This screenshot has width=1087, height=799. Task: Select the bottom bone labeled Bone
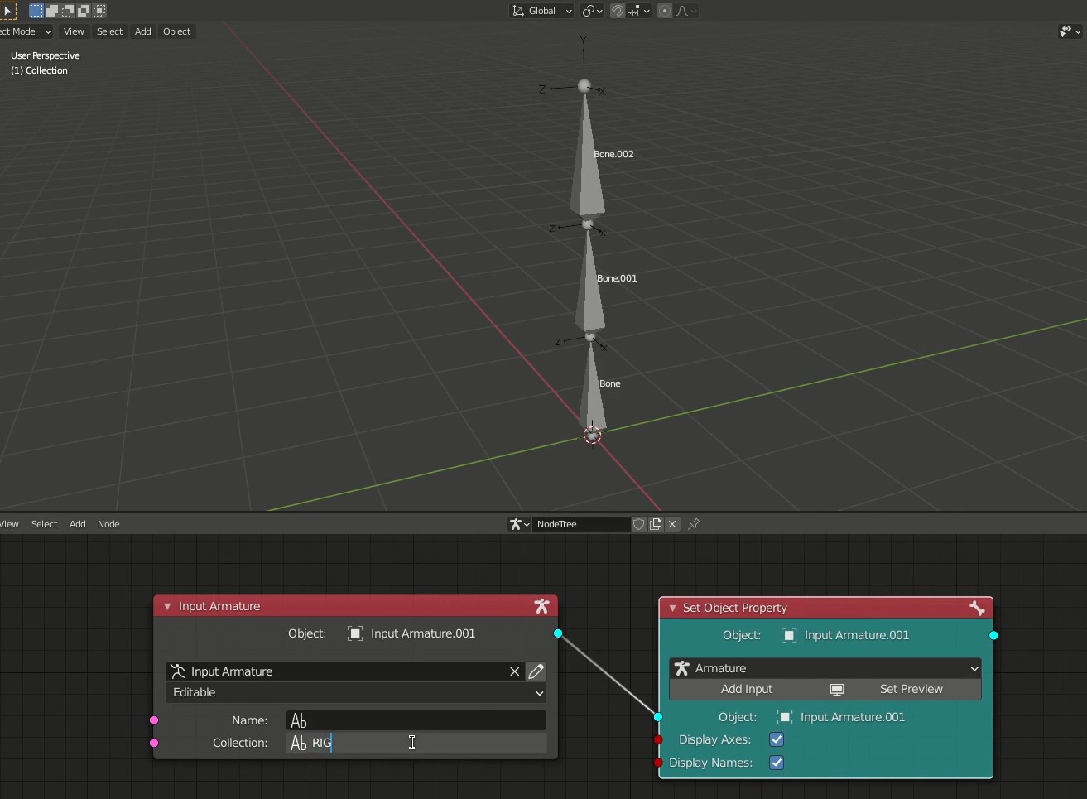(609, 383)
